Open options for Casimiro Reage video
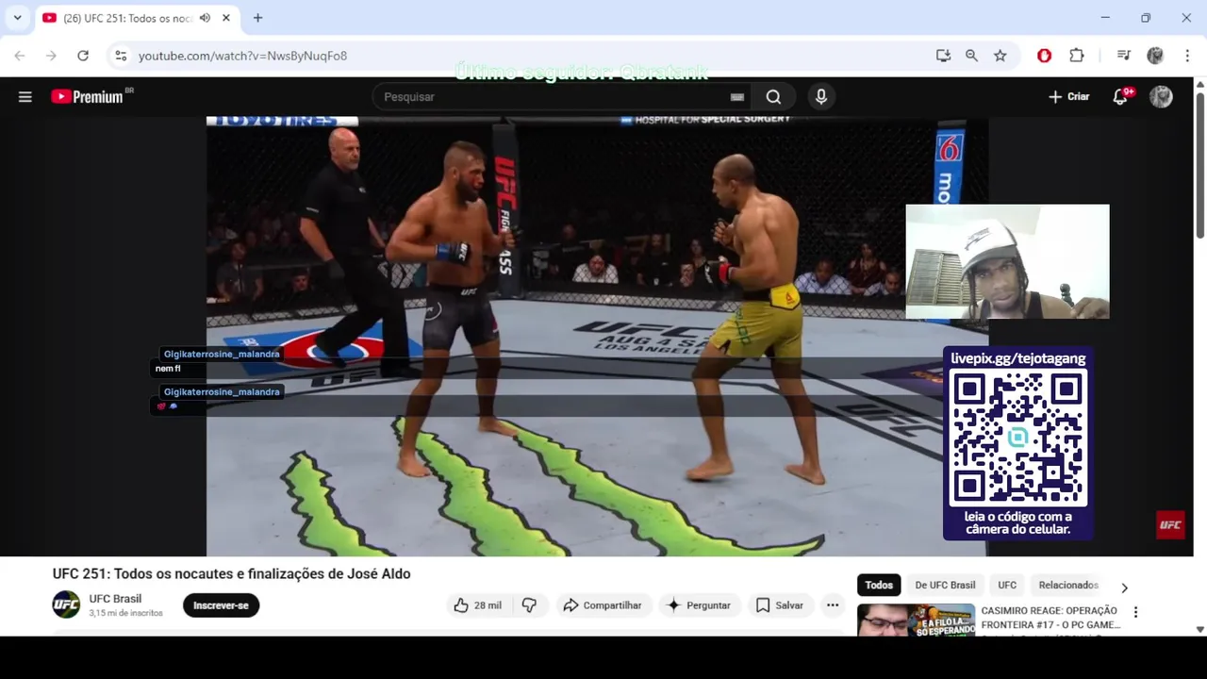This screenshot has height=679, width=1207. coord(1135,612)
